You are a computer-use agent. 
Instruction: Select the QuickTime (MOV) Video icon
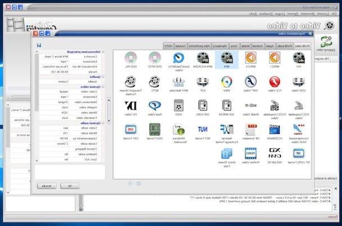pyautogui.click(x=179, y=58)
